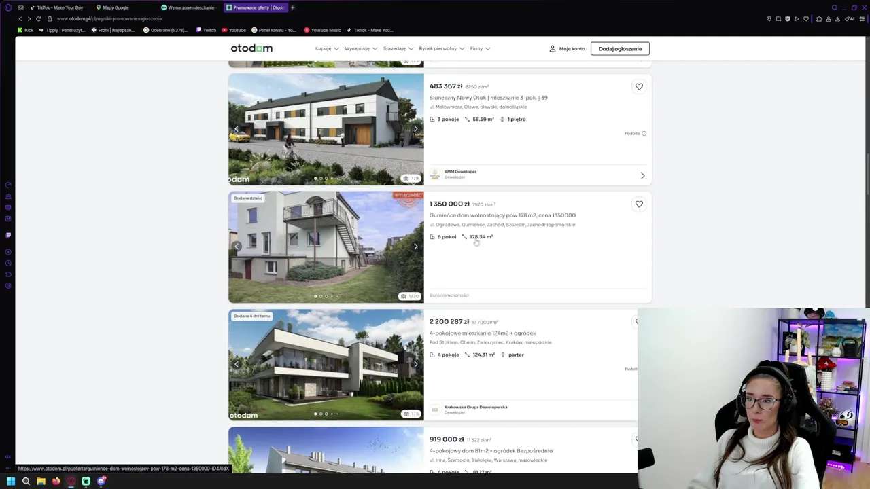Show next photo of Kraków 4-pokojowe listing
This screenshot has height=489, width=870.
pyautogui.click(x=415, y=364)
